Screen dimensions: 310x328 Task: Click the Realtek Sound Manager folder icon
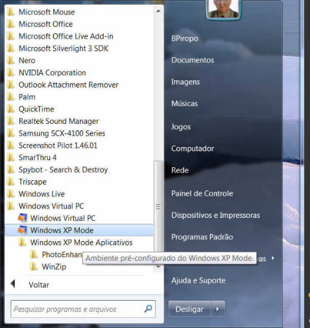coord(11,121)
